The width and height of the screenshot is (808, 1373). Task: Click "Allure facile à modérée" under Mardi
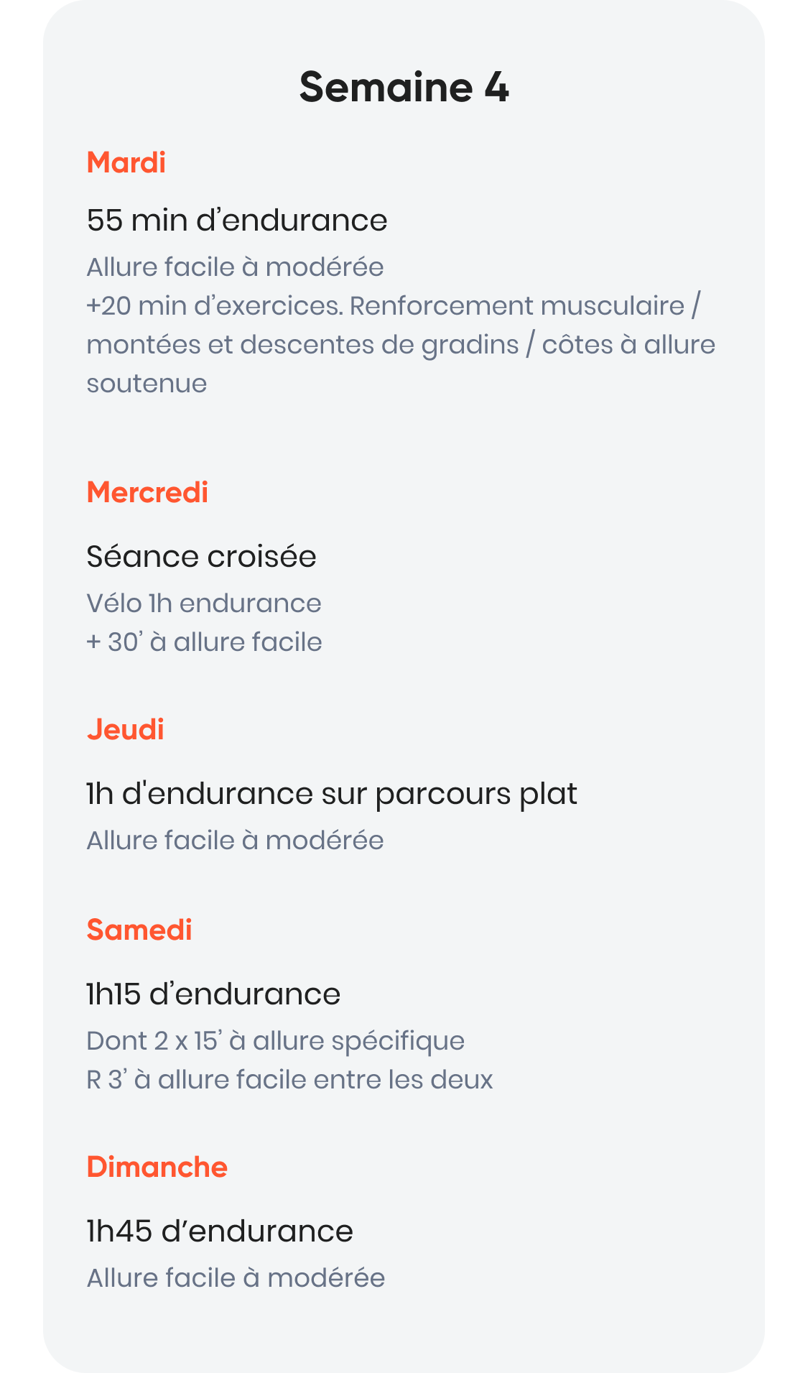point(235,267)
